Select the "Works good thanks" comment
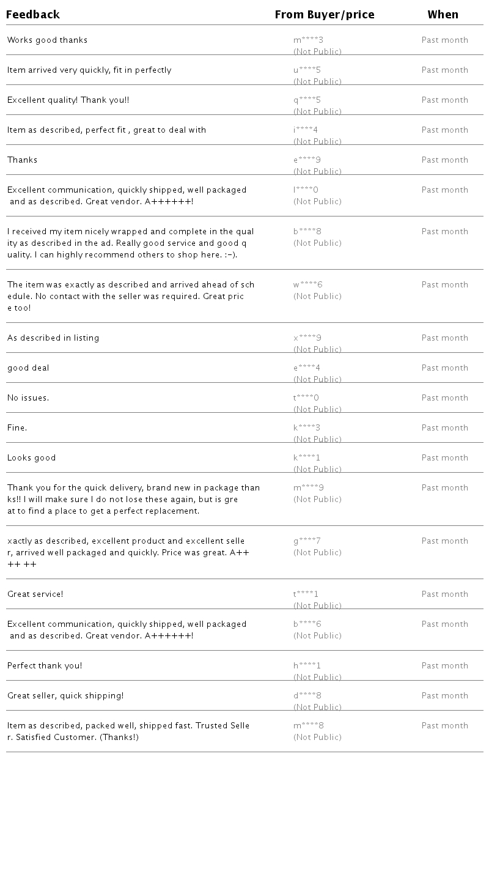The image size is (489, 888). coord(47,40)
